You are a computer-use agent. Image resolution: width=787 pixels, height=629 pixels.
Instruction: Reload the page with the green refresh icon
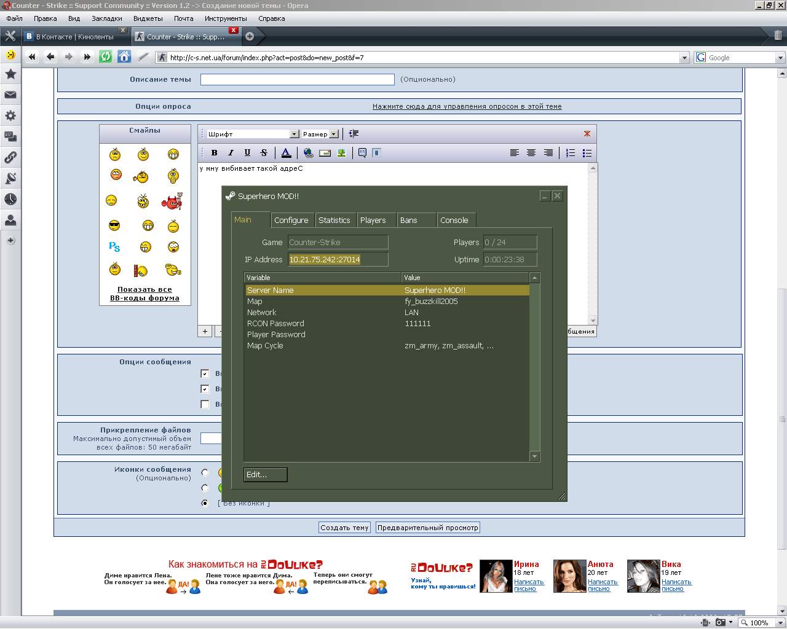tap(106, 57)
